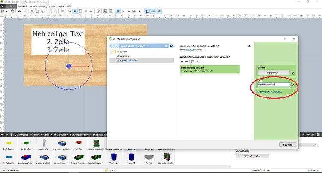Open the Ansicht menu
The width and height of the screenshot is (322, 173).
[x=34, y=6]
